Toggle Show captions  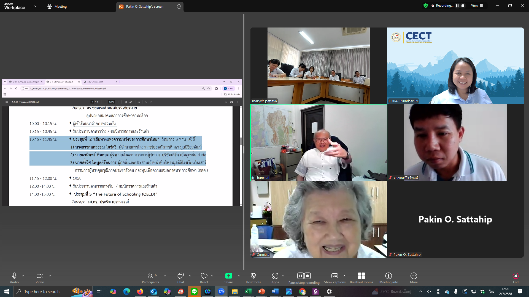(x=334, y=278)
